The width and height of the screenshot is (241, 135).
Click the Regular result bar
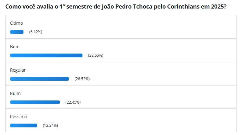40,79
